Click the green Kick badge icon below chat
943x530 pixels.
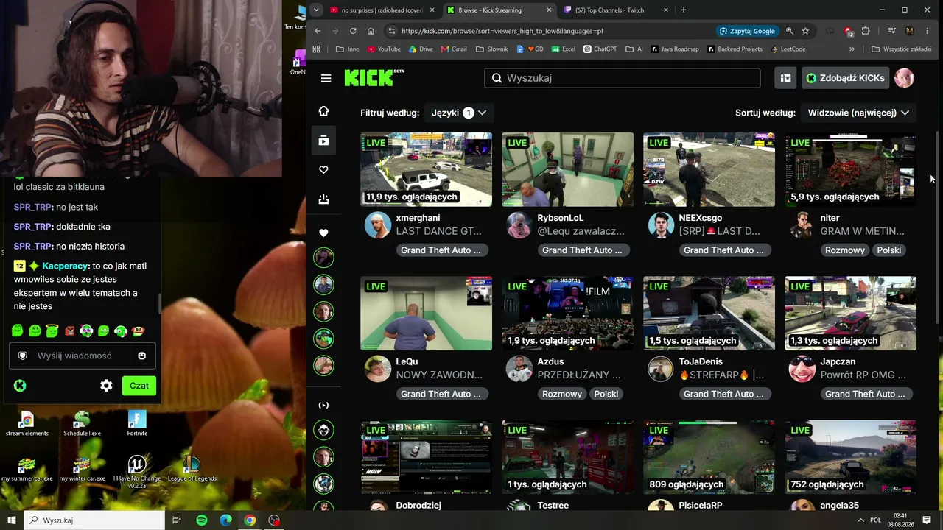(20, 386)
